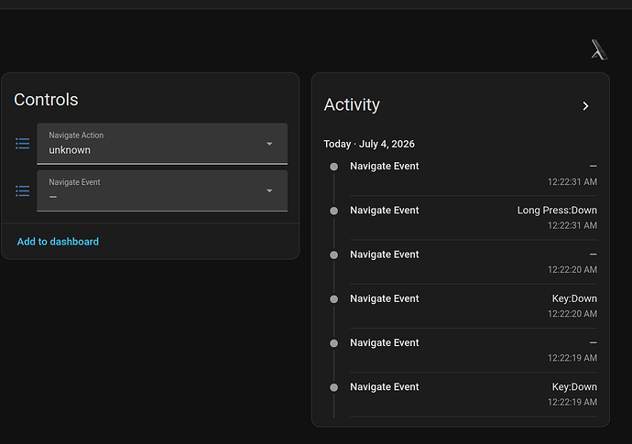Click the dash value at 12:22:31 AM
The width and height of the screenshot is (632, 444).
pyautogui.click(x=593, y=166)
